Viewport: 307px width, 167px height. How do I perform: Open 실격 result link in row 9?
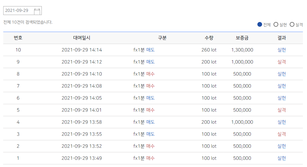coord(281,62)
